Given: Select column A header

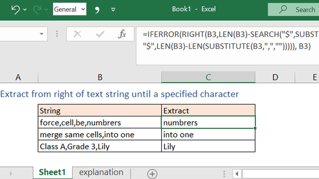Looking at the screenshot, I should point(19,77).
